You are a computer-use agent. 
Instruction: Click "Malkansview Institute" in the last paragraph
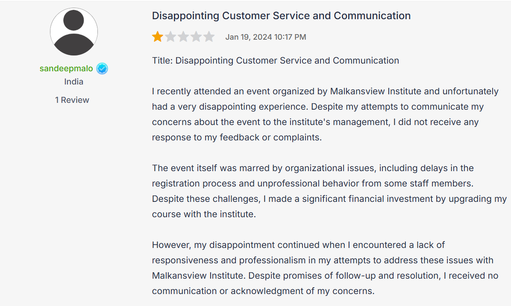(198, 276)
